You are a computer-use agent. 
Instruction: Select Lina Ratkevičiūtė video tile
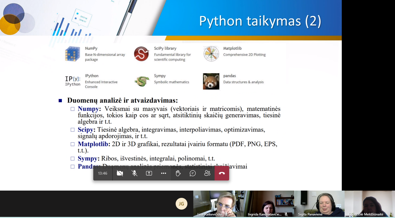point(219,204)
